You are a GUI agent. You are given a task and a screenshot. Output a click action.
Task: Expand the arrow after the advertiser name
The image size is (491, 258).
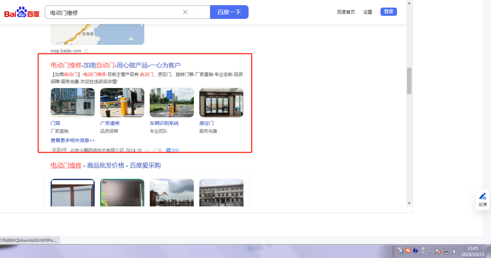[147, 151]
